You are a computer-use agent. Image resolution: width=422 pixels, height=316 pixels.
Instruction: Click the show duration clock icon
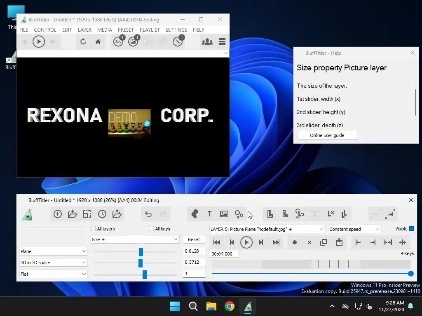pyautogui.click(x=102, y=214)
